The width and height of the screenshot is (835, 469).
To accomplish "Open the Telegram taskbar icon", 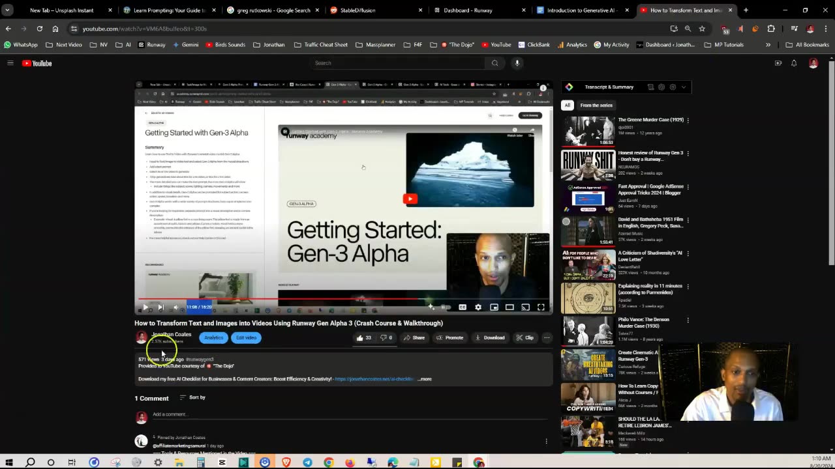I will (307, 462).
